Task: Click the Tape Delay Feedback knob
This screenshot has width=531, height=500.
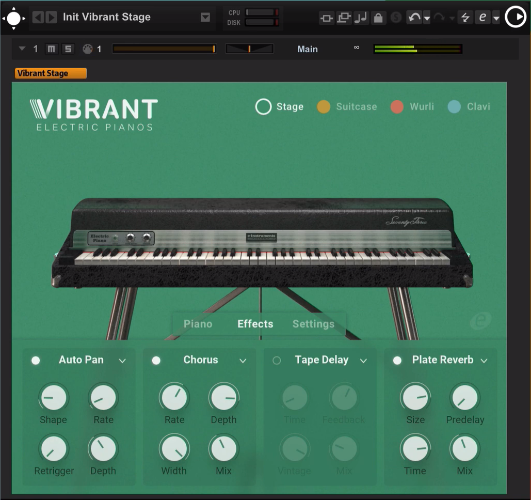Action: (344, 397)
